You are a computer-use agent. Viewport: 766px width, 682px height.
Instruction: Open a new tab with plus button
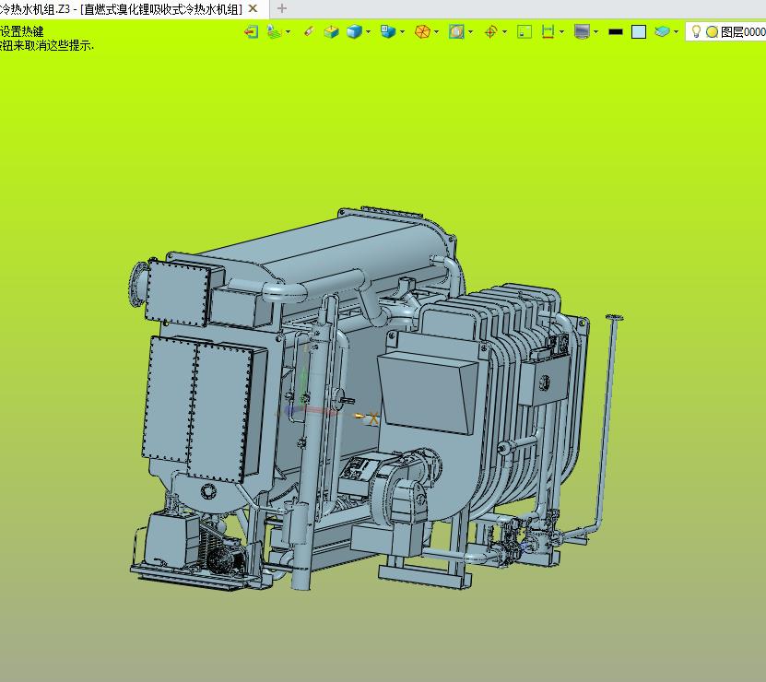[x=282, y=8]
